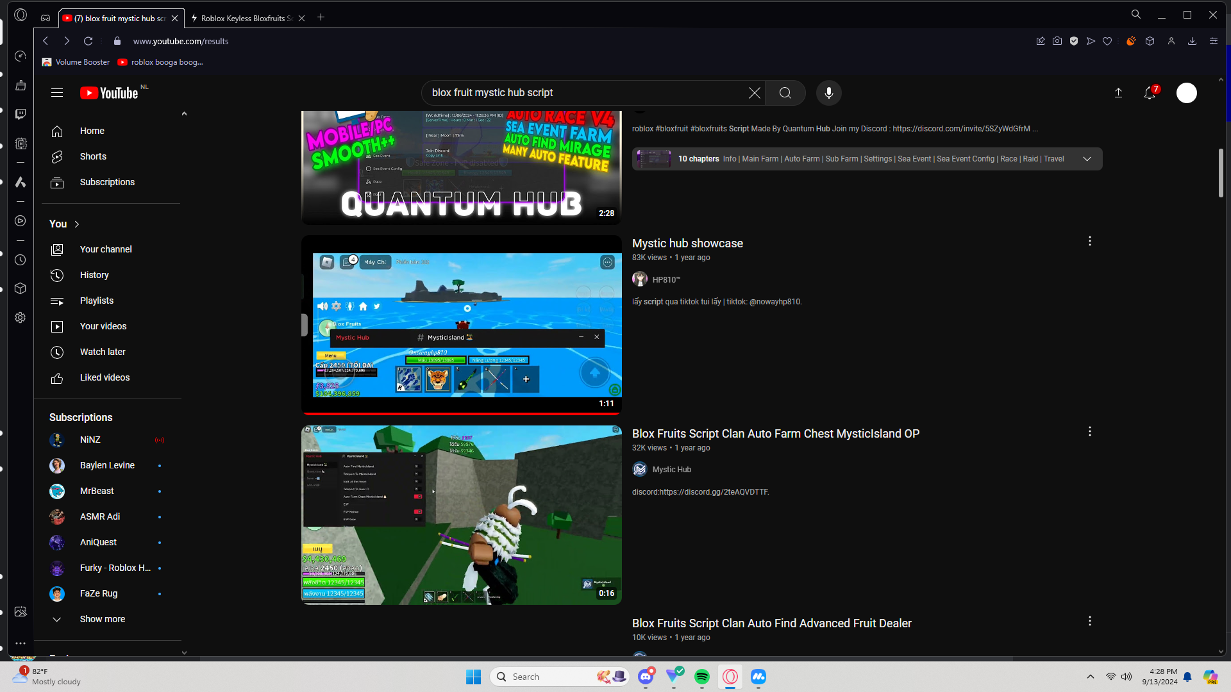Open Discord from the taskbar

(x=646, y=677)
